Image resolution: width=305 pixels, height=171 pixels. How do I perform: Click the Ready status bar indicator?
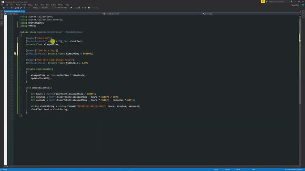5,170
